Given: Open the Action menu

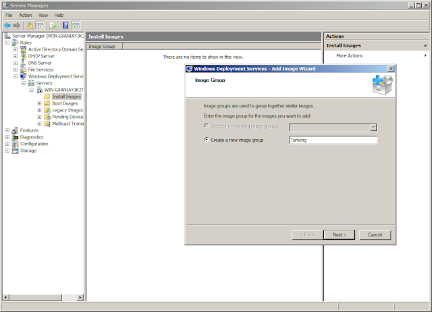Looking at the screenshot, I should [x=26, y=15].
